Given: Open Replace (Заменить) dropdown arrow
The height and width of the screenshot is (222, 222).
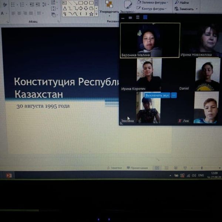Looking at the screenshot, I should click(x=196, y=9).
